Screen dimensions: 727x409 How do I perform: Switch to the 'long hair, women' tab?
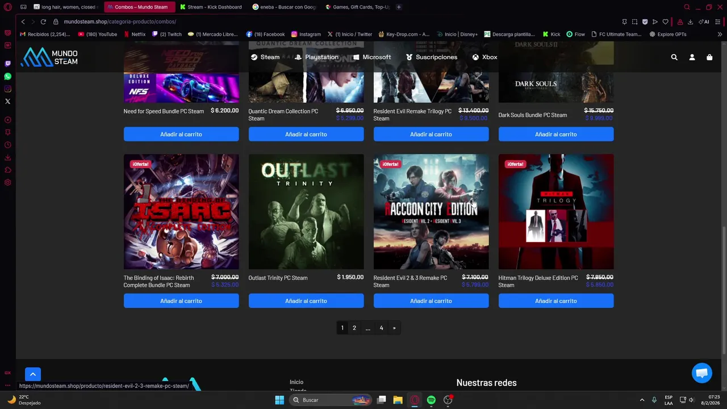tap(66, 7)
